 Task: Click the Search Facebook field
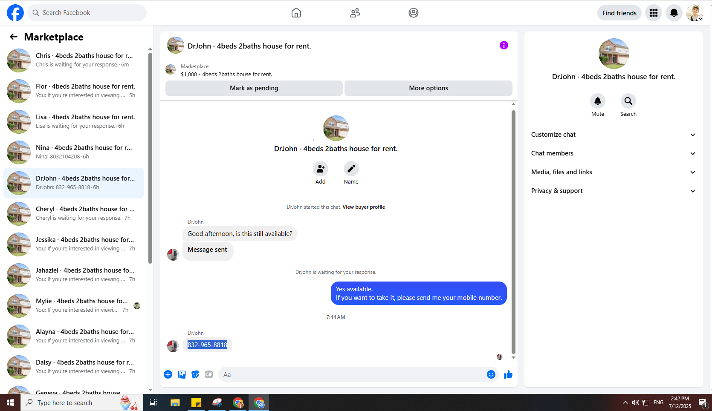(x=87, y=13)
